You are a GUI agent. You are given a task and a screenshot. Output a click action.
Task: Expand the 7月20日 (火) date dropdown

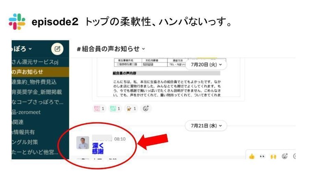click(x=206, y=65)
